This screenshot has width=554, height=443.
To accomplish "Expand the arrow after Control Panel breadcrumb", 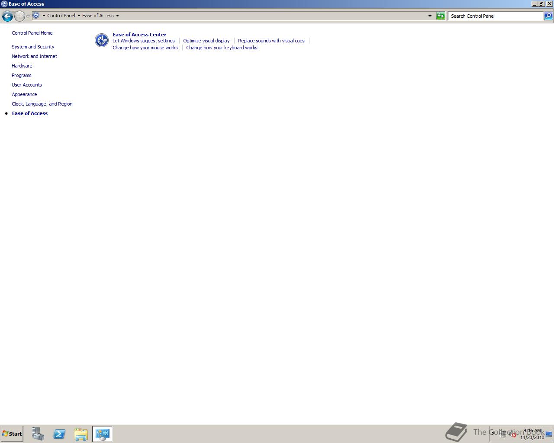I will click(x=79, y=16).
